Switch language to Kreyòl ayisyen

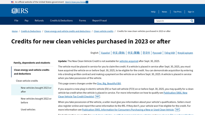185,53
